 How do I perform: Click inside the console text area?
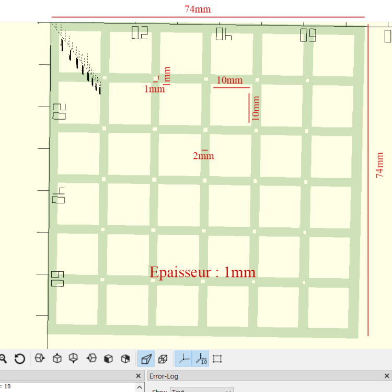(67, 387)
